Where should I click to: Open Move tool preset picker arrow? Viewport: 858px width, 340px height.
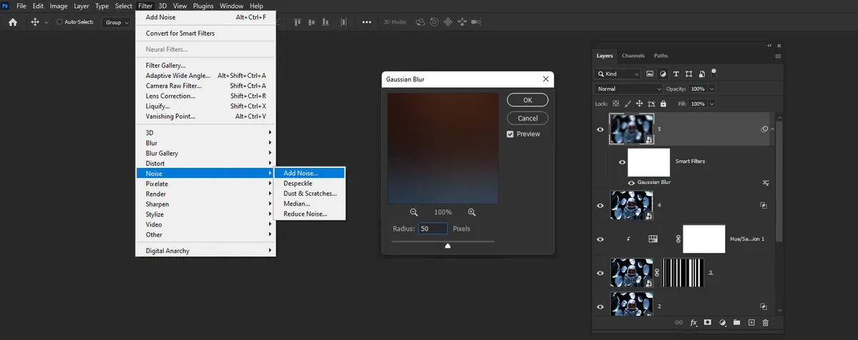(x=46, y=22)
